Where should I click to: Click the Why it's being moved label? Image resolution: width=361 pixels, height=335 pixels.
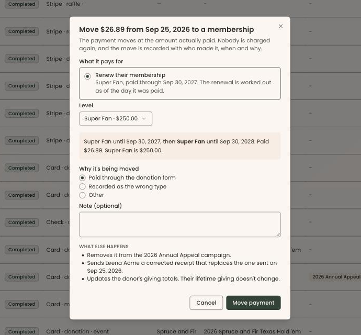tap(109, 169)
